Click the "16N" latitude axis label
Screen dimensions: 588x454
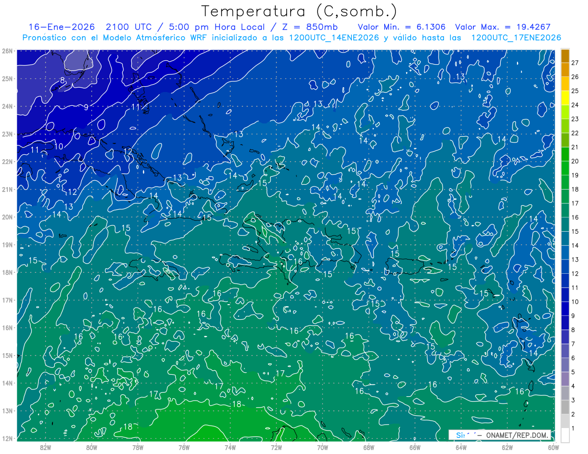8,328
